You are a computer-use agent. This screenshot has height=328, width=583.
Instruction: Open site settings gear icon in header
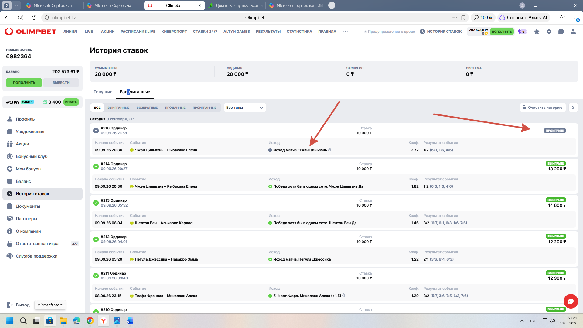549,32
